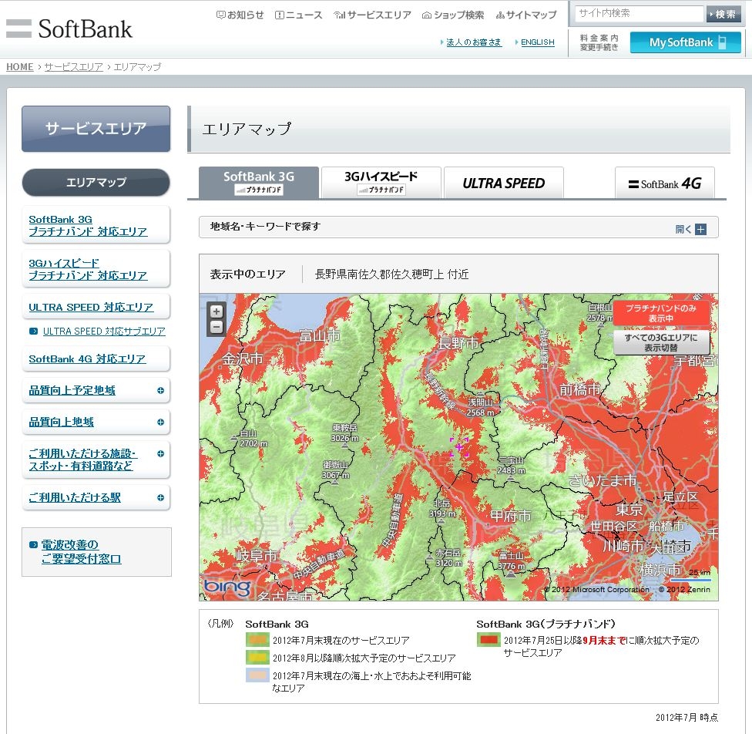The image size is (752, 734).
Task: Click the 料金案内 変更手続き label
Action: 599,42
